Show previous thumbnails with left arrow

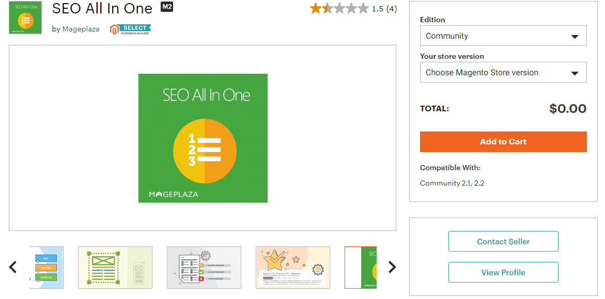click(x=13, y=267)
